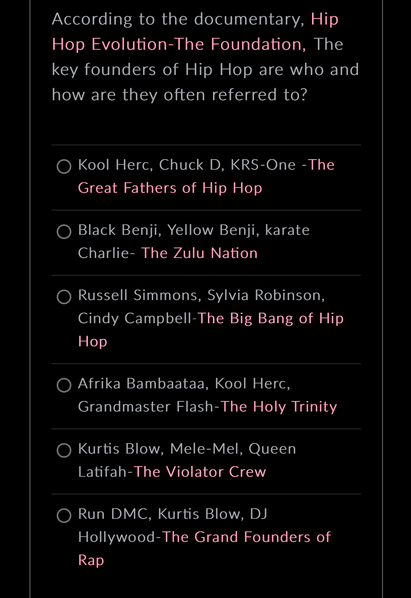Click "The Violator Crew" highlighted text
This screenshot has width=411, height=598.
point(199,471)
